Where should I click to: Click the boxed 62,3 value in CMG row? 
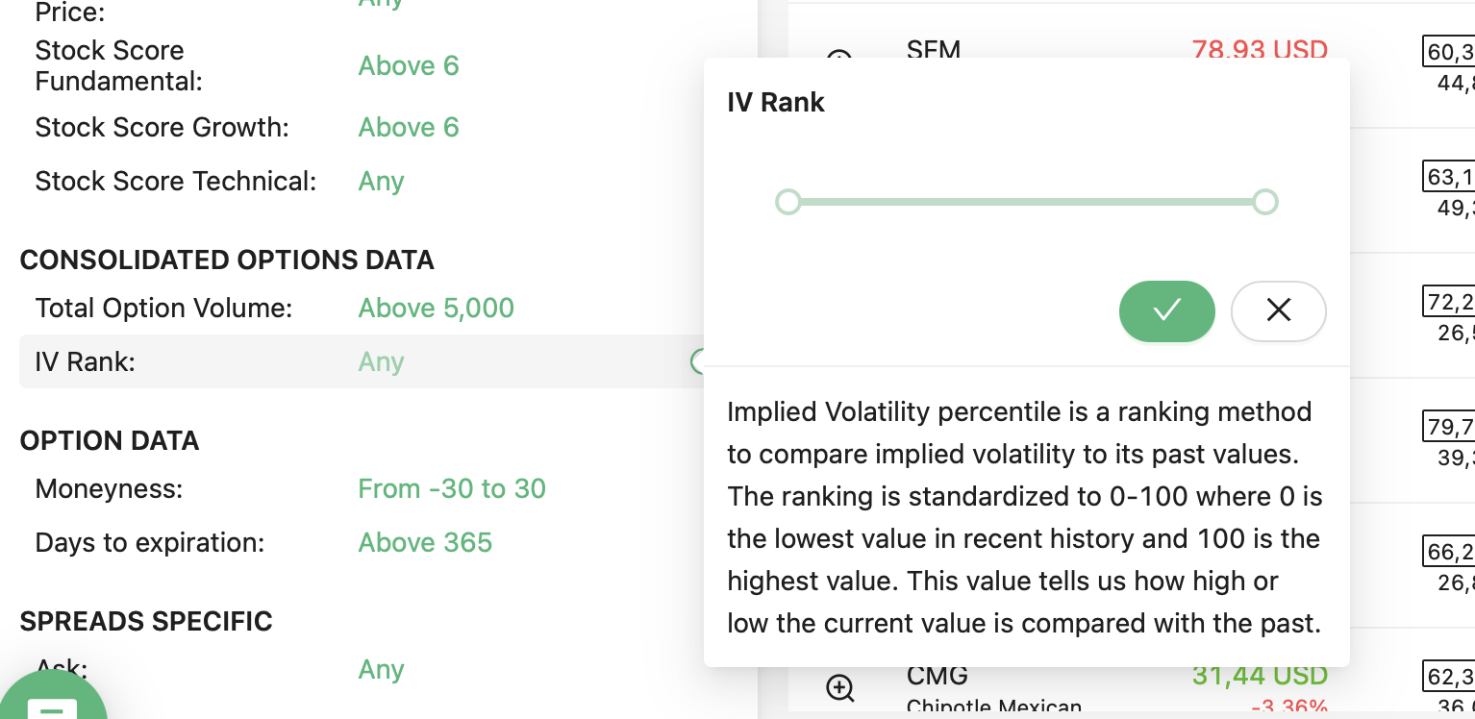tap(1449, 676)
